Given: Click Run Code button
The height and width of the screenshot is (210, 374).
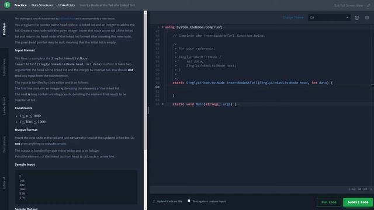Looking at the screenshot, I should click(x=328, y=202).
